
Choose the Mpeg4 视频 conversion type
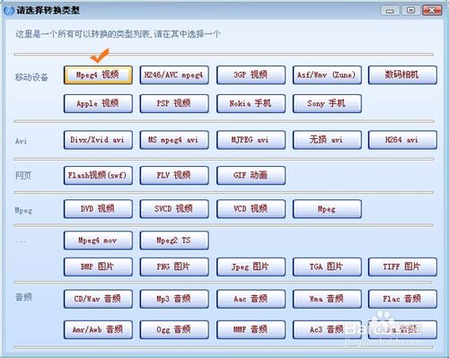pos(98,74)
